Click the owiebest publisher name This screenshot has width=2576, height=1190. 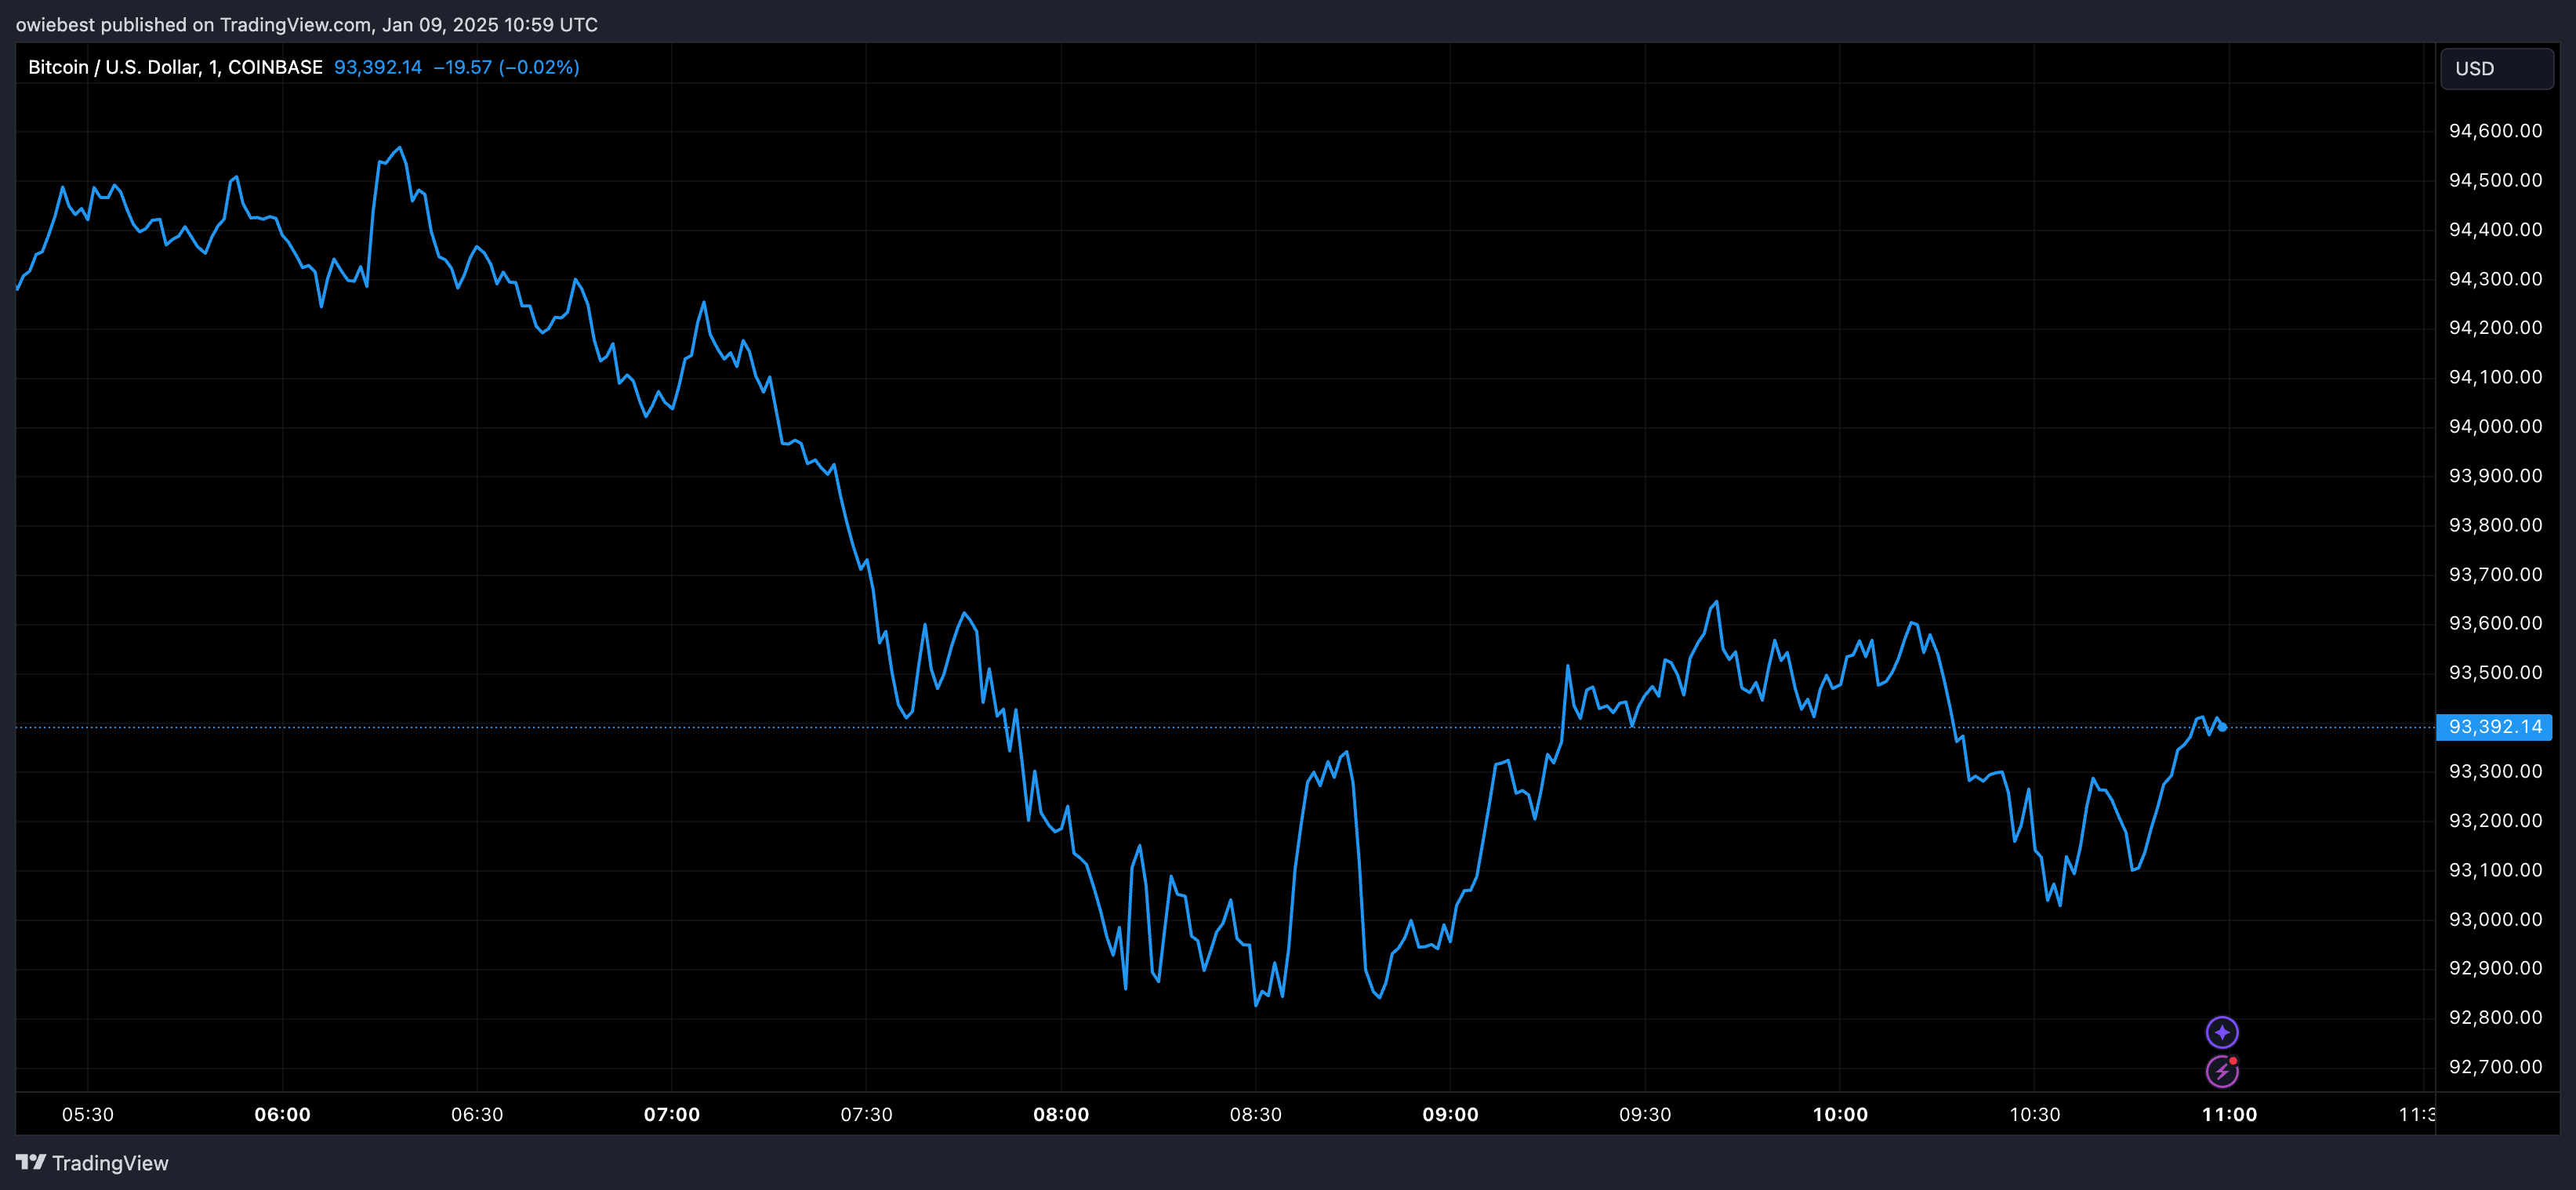pyautogui.click(x=53, y=24)
